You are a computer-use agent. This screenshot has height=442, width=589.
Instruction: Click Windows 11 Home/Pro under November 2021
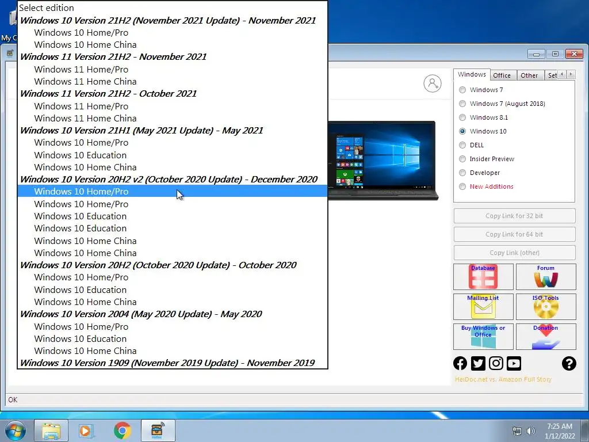point(173,70)
